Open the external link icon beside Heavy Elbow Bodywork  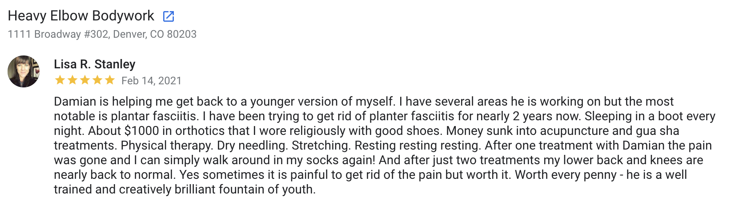point(169,16)
